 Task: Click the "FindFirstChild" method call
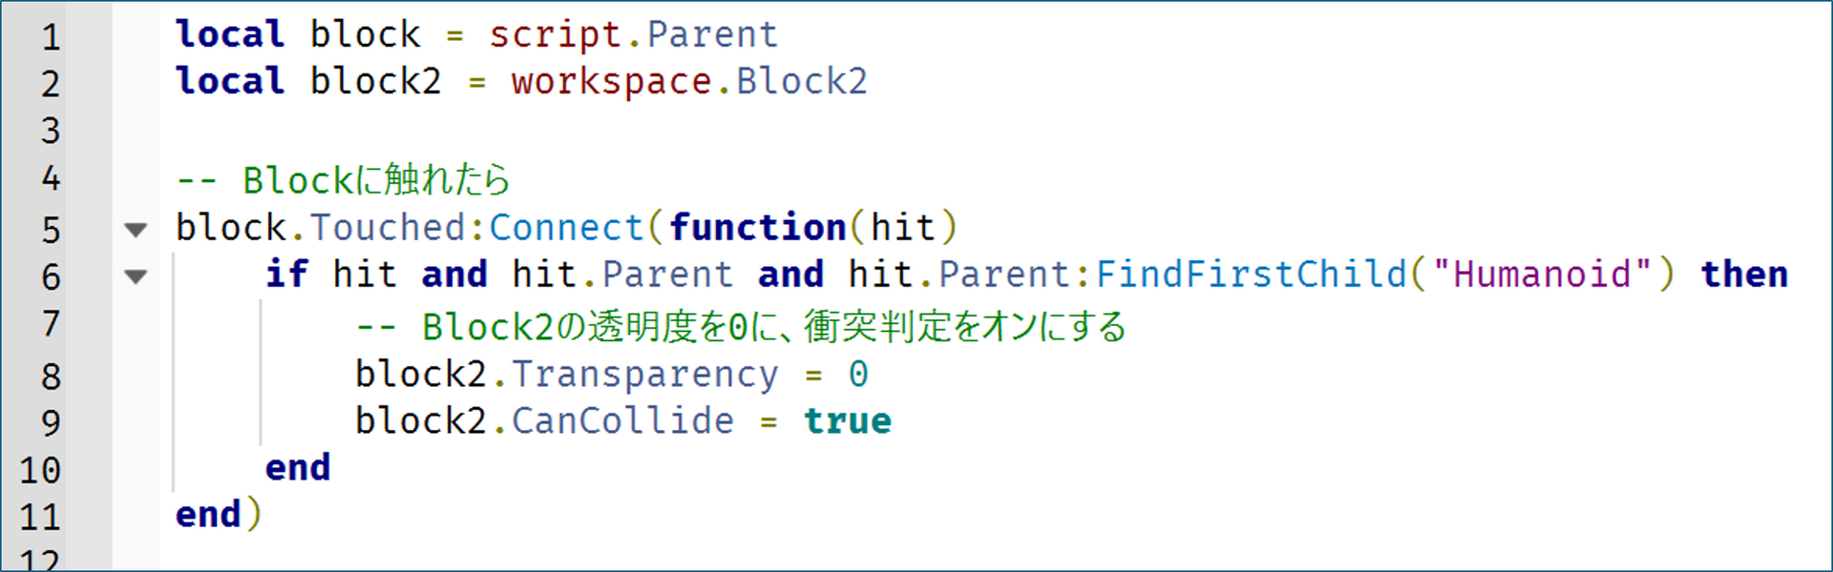(x=1251, y=275)
